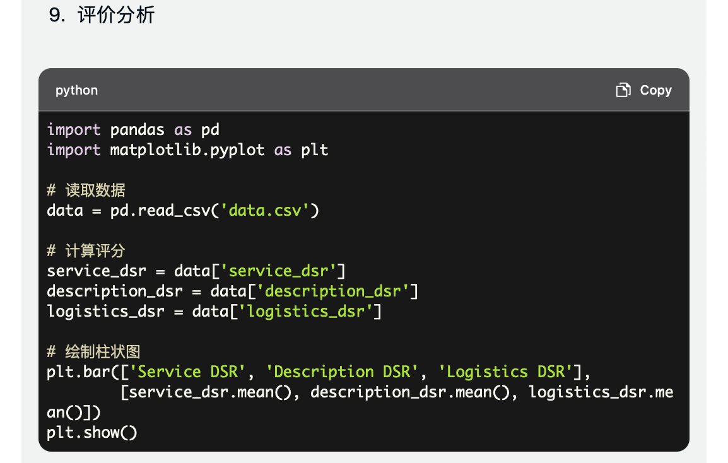Click the clipboard copy icon

623,90
